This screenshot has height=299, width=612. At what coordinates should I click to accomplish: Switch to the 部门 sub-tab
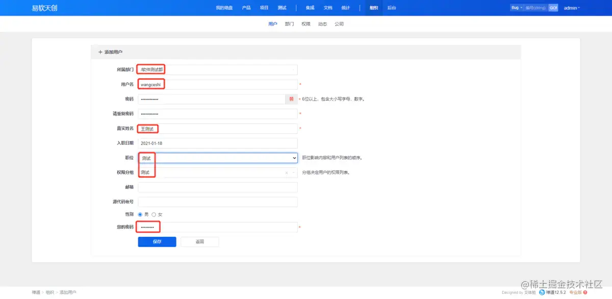[x=289, y=24]
